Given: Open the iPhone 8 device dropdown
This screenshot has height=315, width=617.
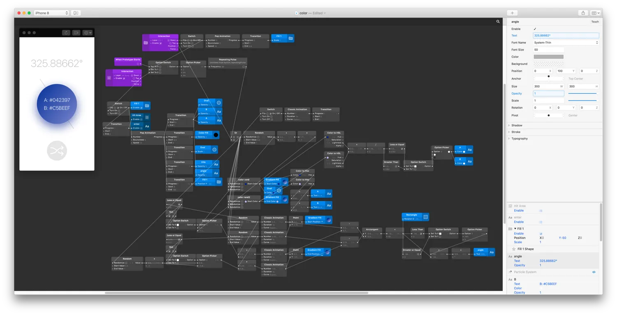Looking at the screenshot, I should pyautogui.click(x=51, y=13).
